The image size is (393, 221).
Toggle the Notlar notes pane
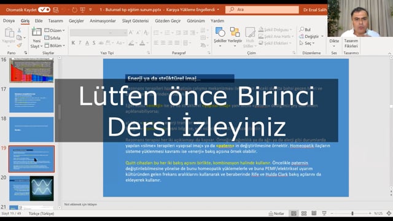(276, 214)
